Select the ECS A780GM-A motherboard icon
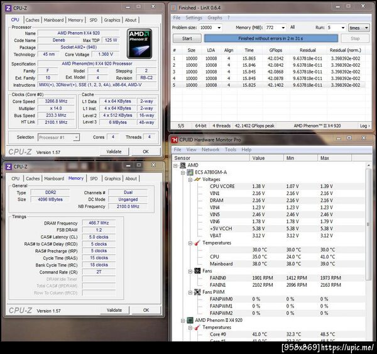Image resolution: width=377 pixels, height=354 pixels. point(190,172)
